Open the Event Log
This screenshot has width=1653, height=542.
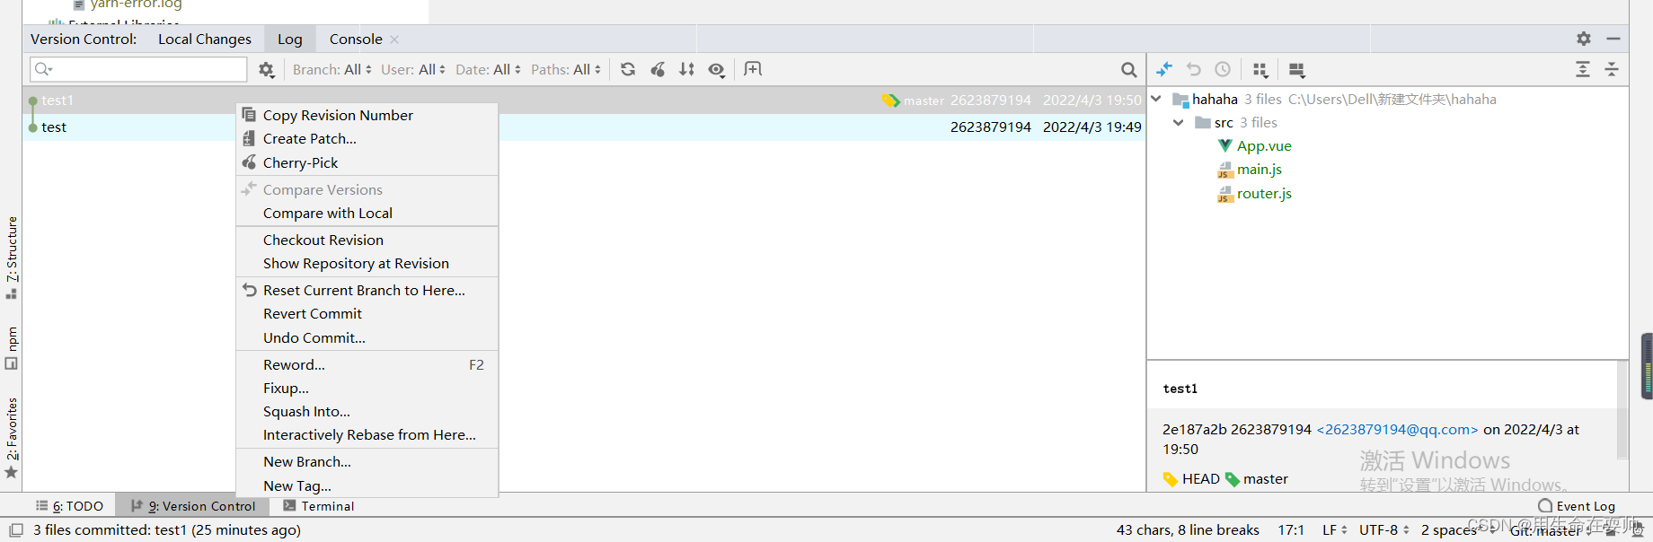1577,506
